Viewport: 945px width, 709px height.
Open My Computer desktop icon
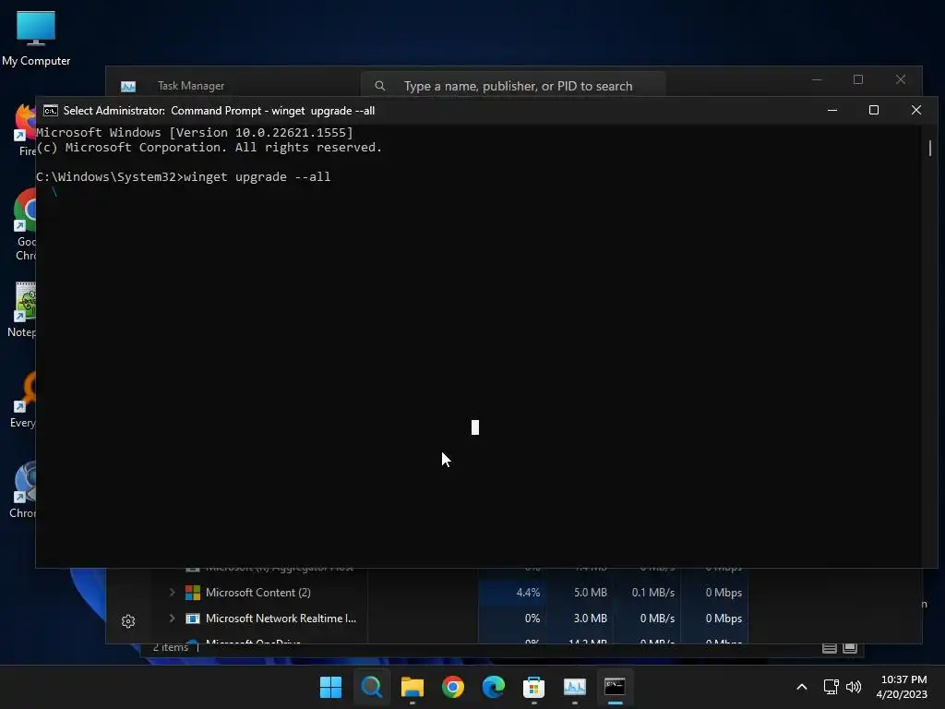point(36,37)
